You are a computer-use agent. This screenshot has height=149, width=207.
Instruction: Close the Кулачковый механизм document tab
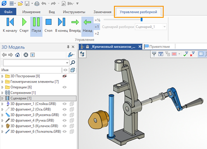point(140,47)
